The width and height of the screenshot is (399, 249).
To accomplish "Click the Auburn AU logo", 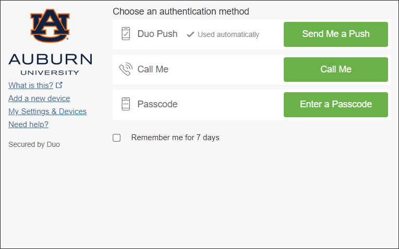I will coord(50,26).
